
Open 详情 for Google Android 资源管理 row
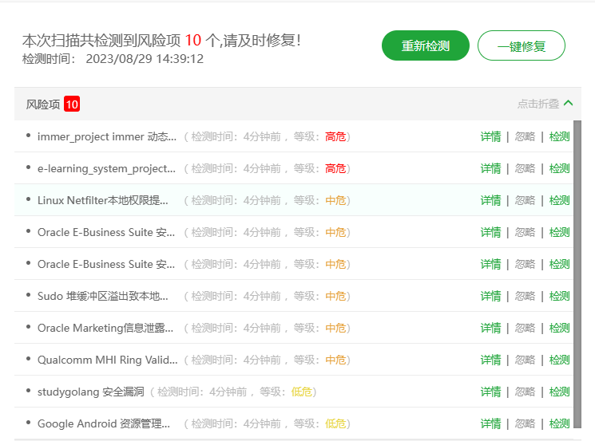coord(490,423)
